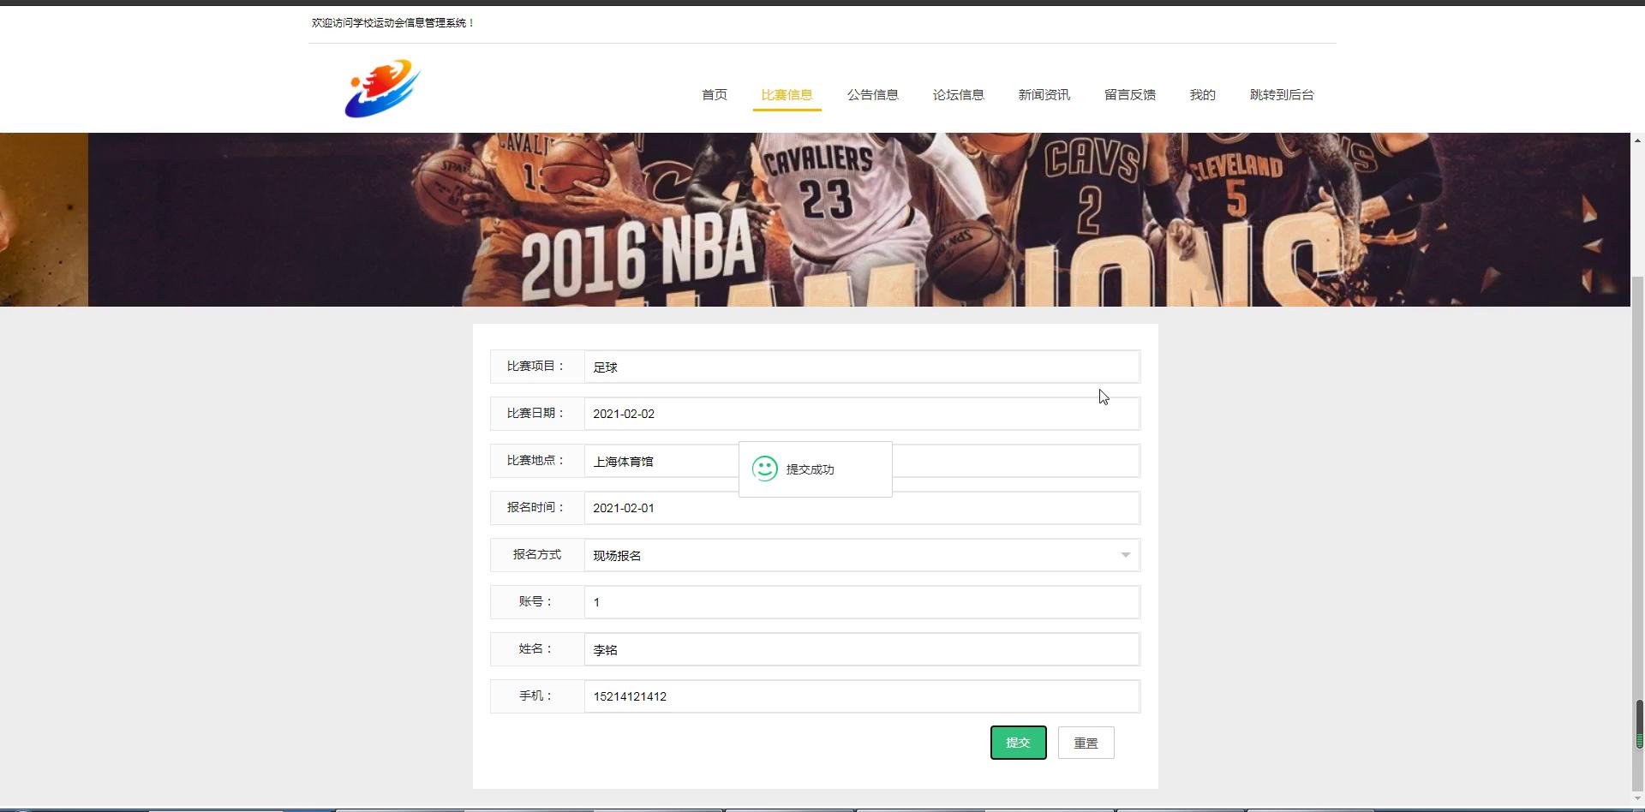Click the 比赛地点： label
1645x812 pixels.
(536, 461)
